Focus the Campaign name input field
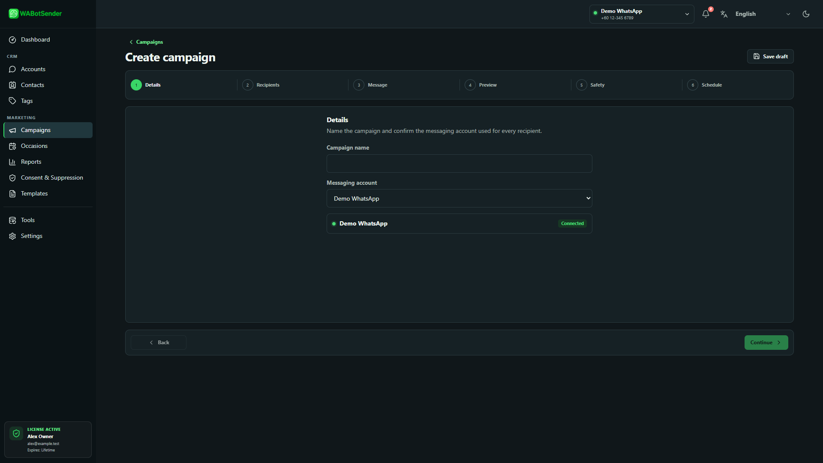823x463 pixels. coord(460,163)
